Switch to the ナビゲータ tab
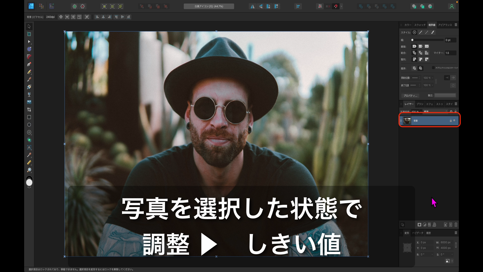The width and height of the screenshot is (483, 272). pos(418,233)
